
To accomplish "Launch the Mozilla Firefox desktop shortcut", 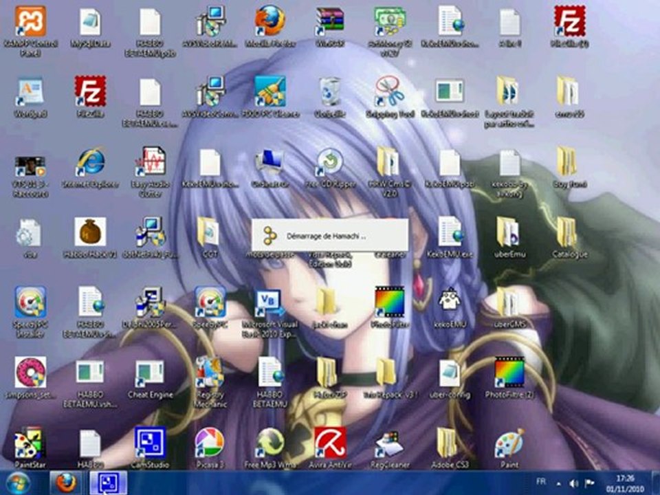I will (269, 21).
